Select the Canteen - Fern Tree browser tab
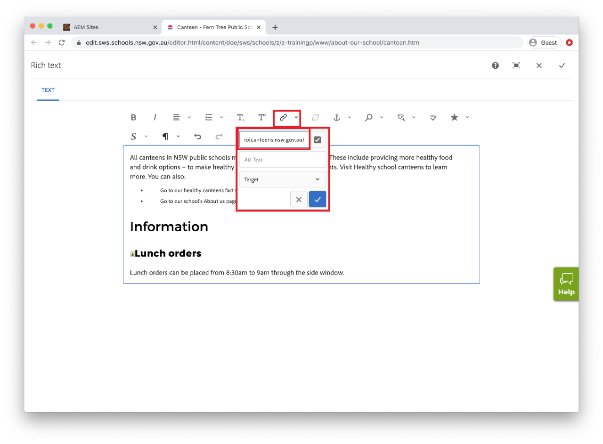 (214, 27)
